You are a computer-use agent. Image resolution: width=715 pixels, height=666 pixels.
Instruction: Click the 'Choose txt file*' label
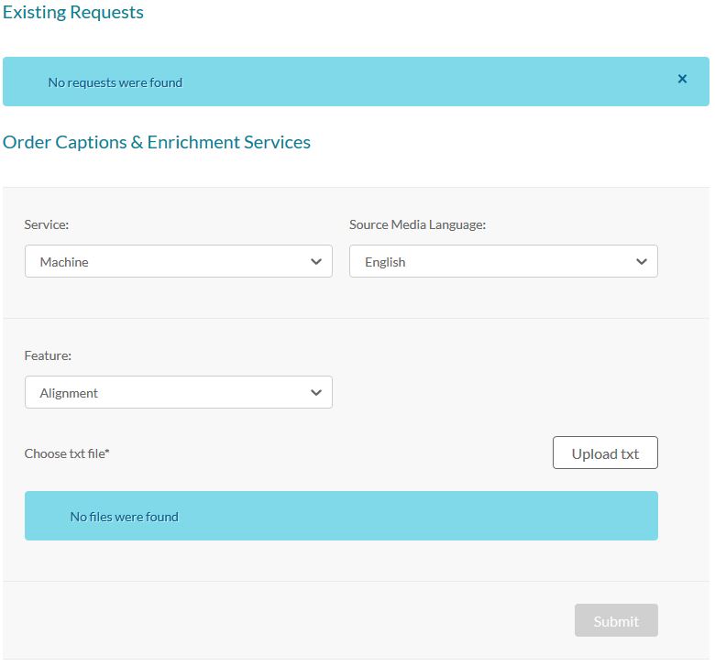[x=67, y=453]
